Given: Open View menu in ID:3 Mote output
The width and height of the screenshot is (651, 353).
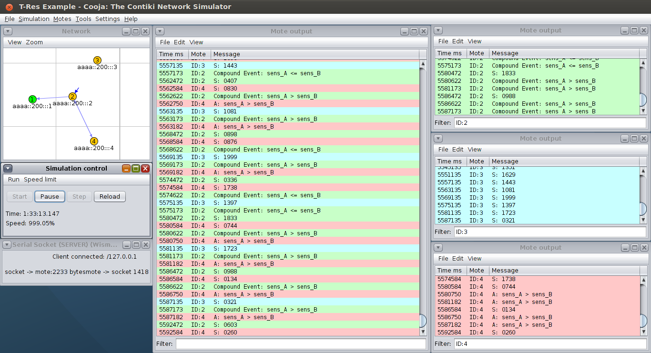Looking at the screenshot, I should 475,149.
